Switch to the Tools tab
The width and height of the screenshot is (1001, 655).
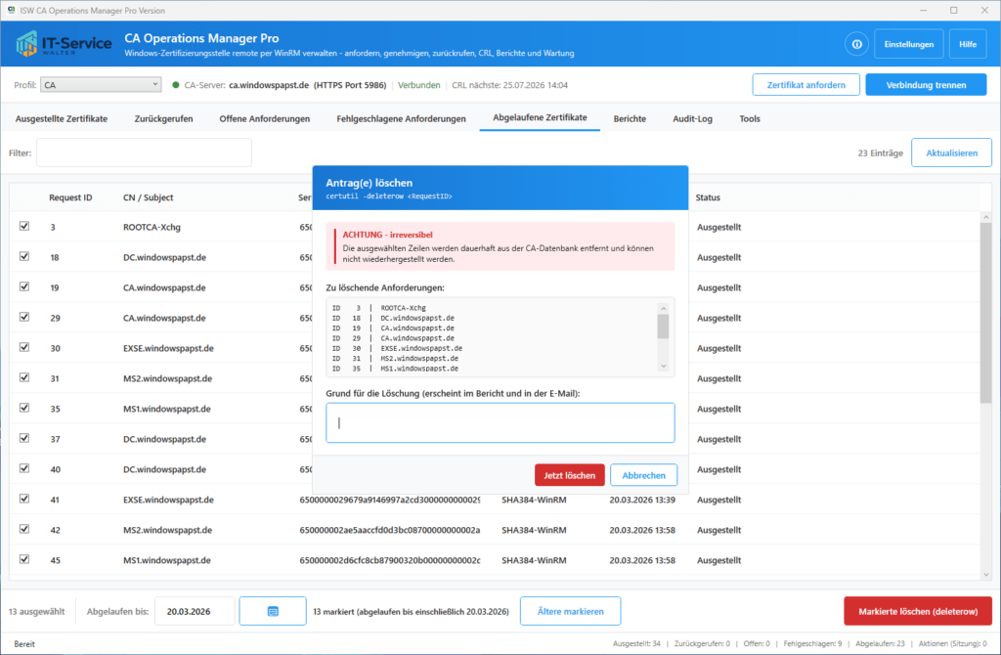click(750, 118)
